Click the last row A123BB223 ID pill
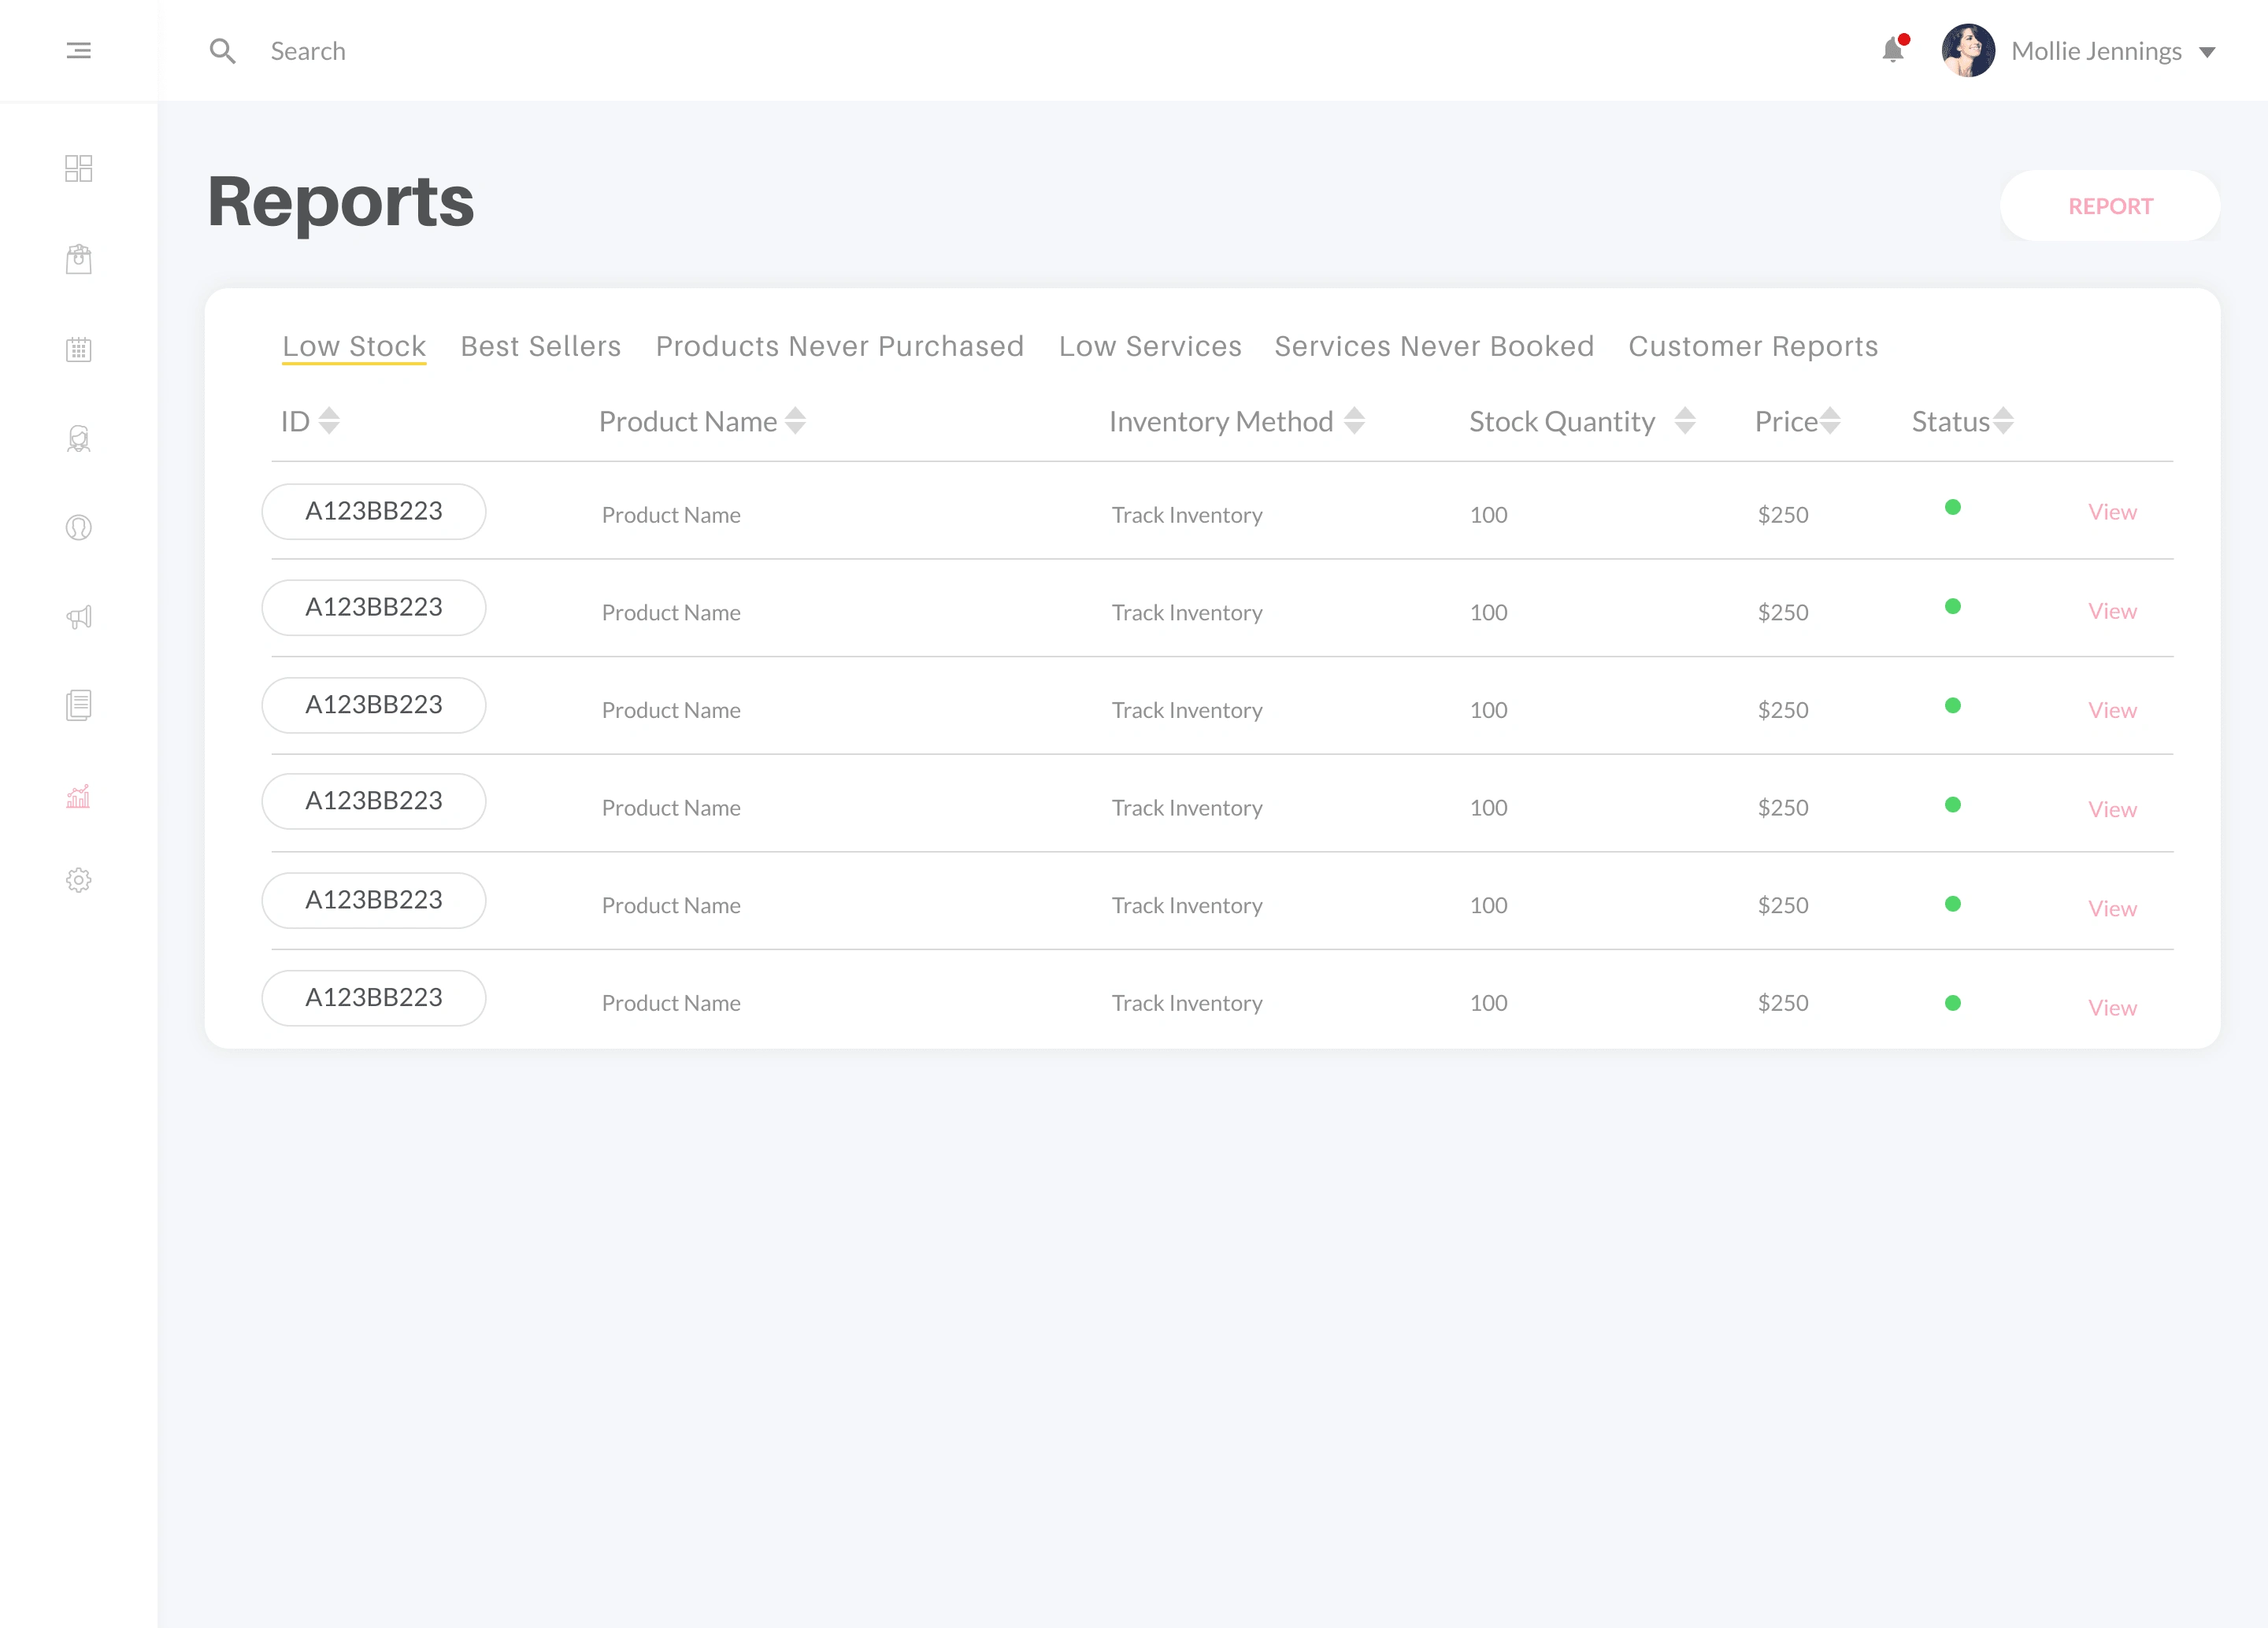Screen dimensions: 2268x1628 click(374, 997)
